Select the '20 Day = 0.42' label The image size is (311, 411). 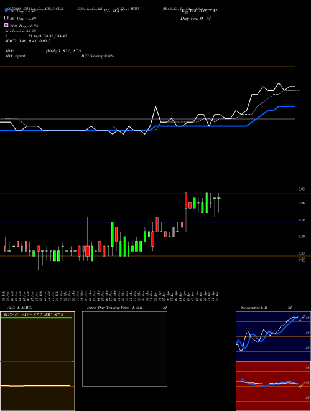[x=23, y=11]
